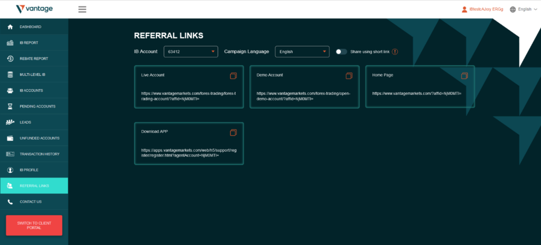Select Multi-Level IB in sidebar
Screen dimensions: 541x245
click(33, 75)
